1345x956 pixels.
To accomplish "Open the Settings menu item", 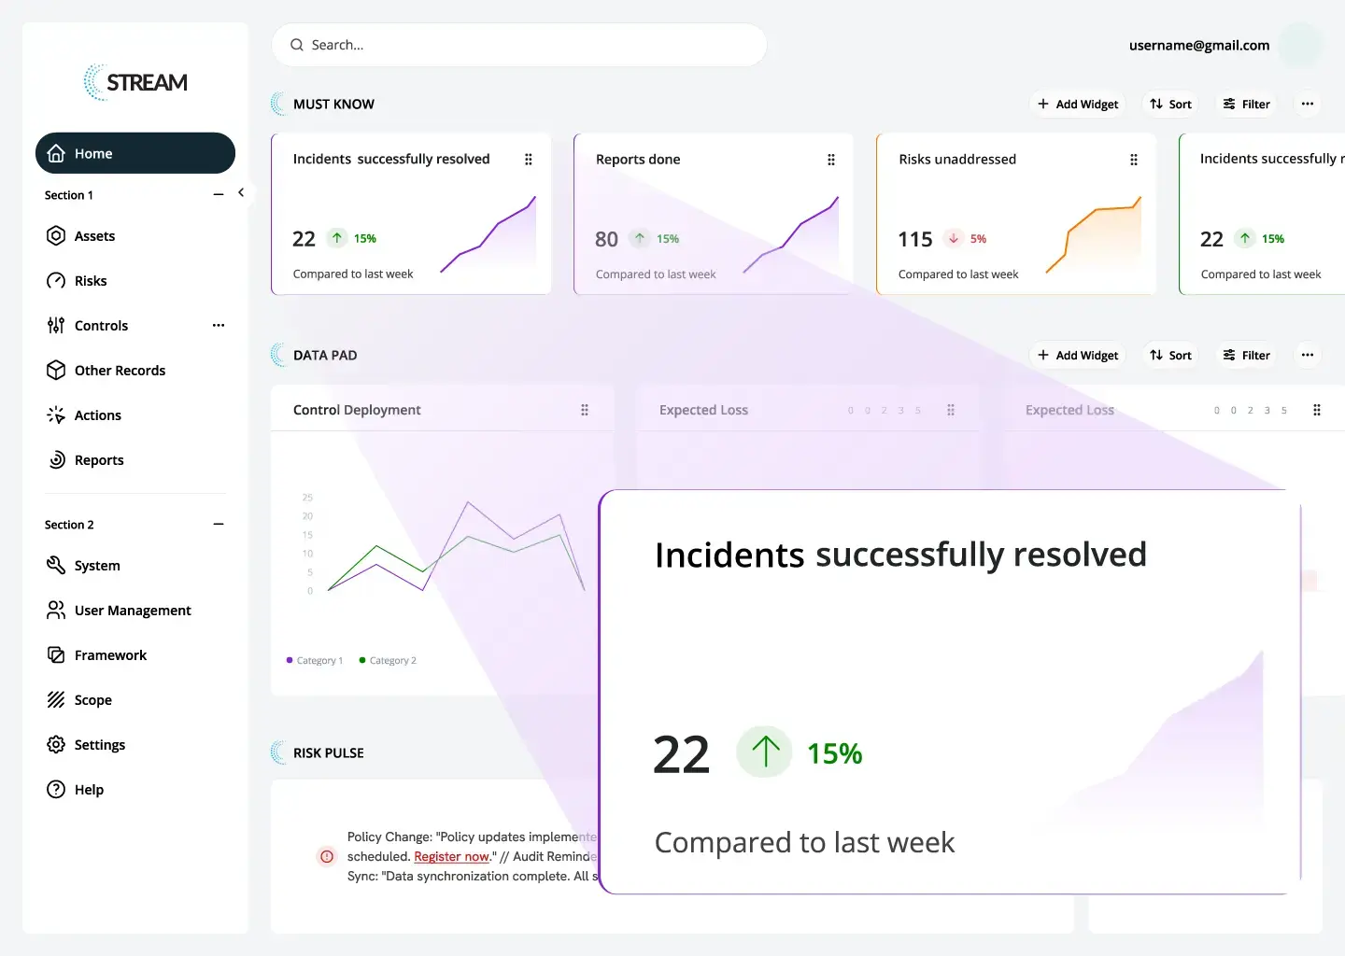I will pos(100,744).
